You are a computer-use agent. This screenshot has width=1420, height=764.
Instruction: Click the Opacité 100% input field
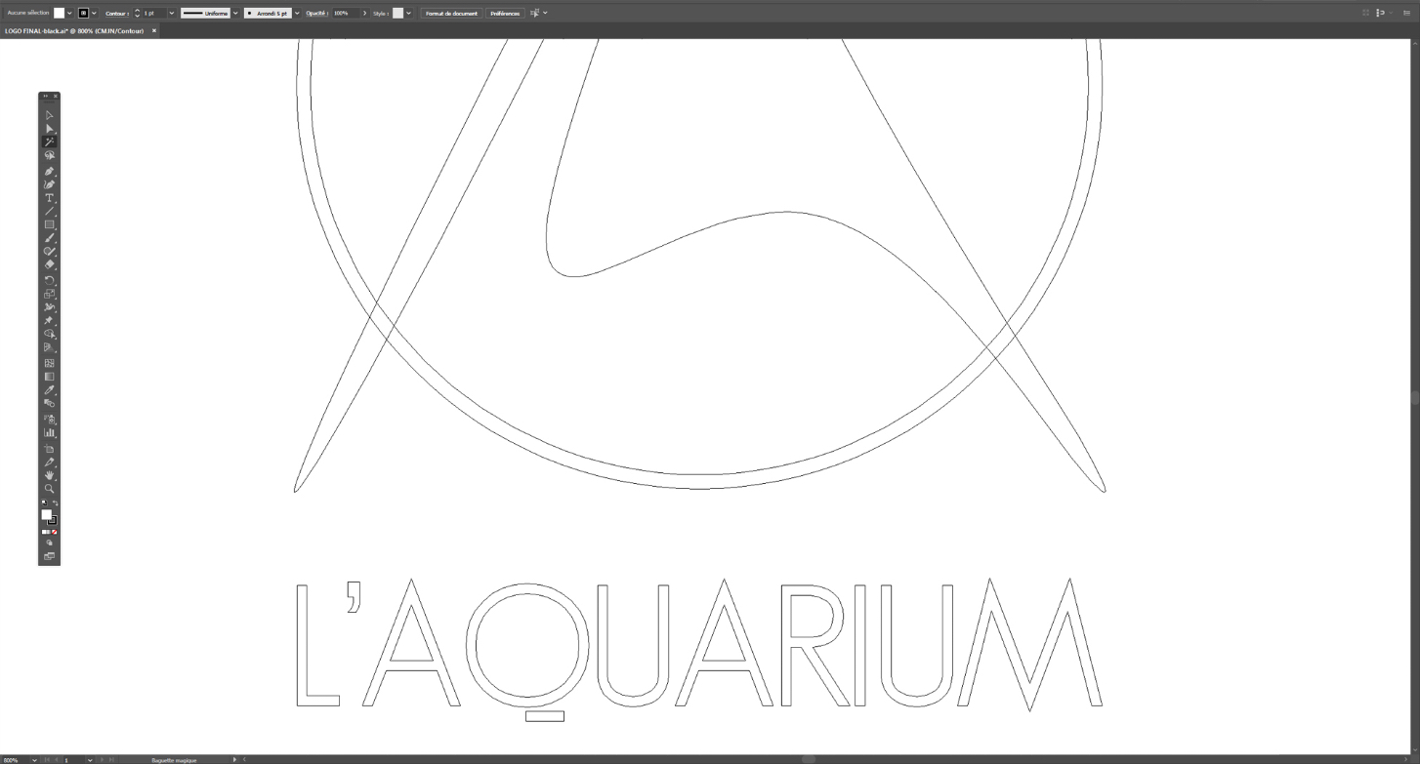345,13
